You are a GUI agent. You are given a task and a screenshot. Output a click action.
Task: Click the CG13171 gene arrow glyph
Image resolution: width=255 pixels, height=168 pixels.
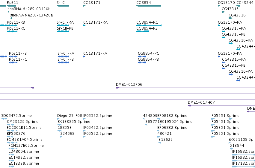[x=85, y=6]
